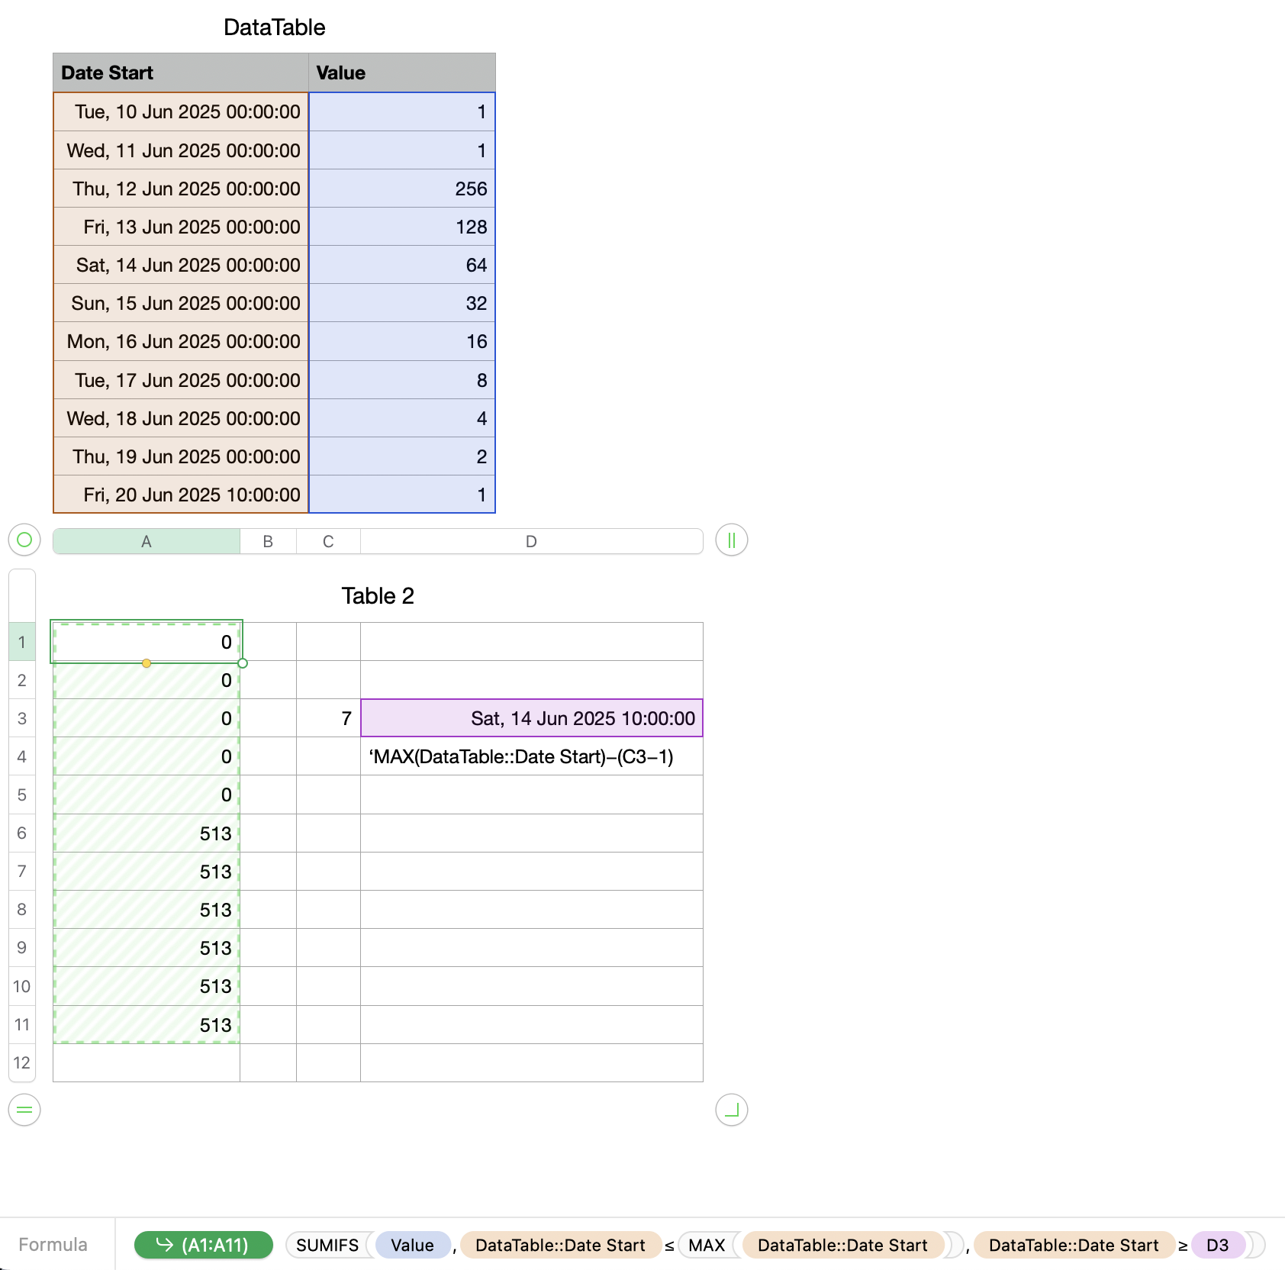Select cell A6 showing 513
Viewport: 1285px width, 1270px height.
coord(147,833)
